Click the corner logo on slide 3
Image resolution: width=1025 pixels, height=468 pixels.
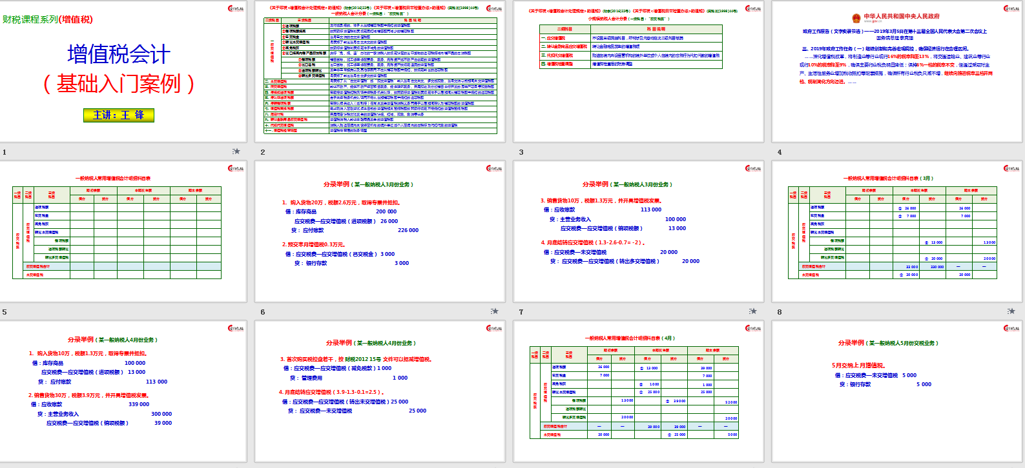pyautogui.click(x=752, y=8)
